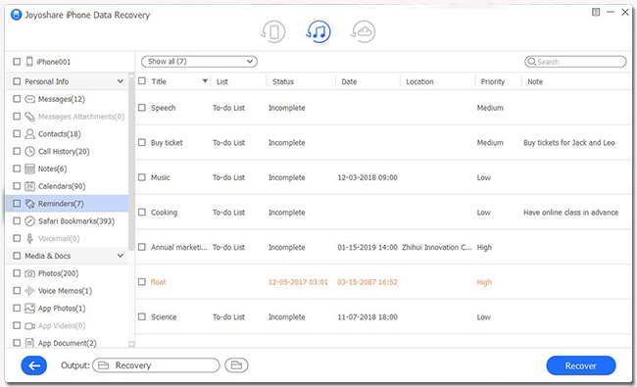
Task: Go back with the blue arrow button
Action: tap(34, 365)
